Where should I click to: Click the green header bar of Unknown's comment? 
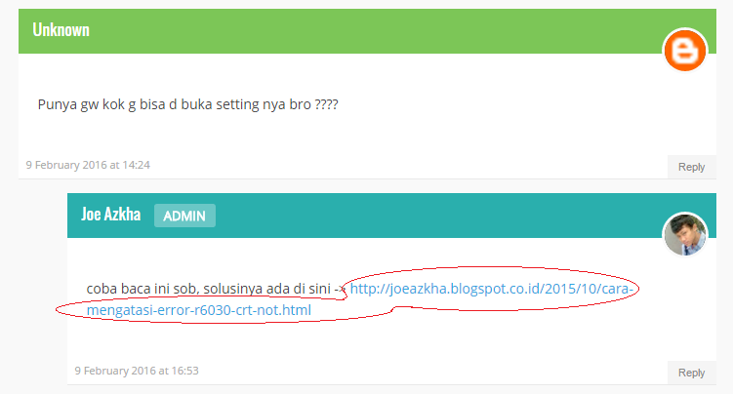tap(367, 31)
